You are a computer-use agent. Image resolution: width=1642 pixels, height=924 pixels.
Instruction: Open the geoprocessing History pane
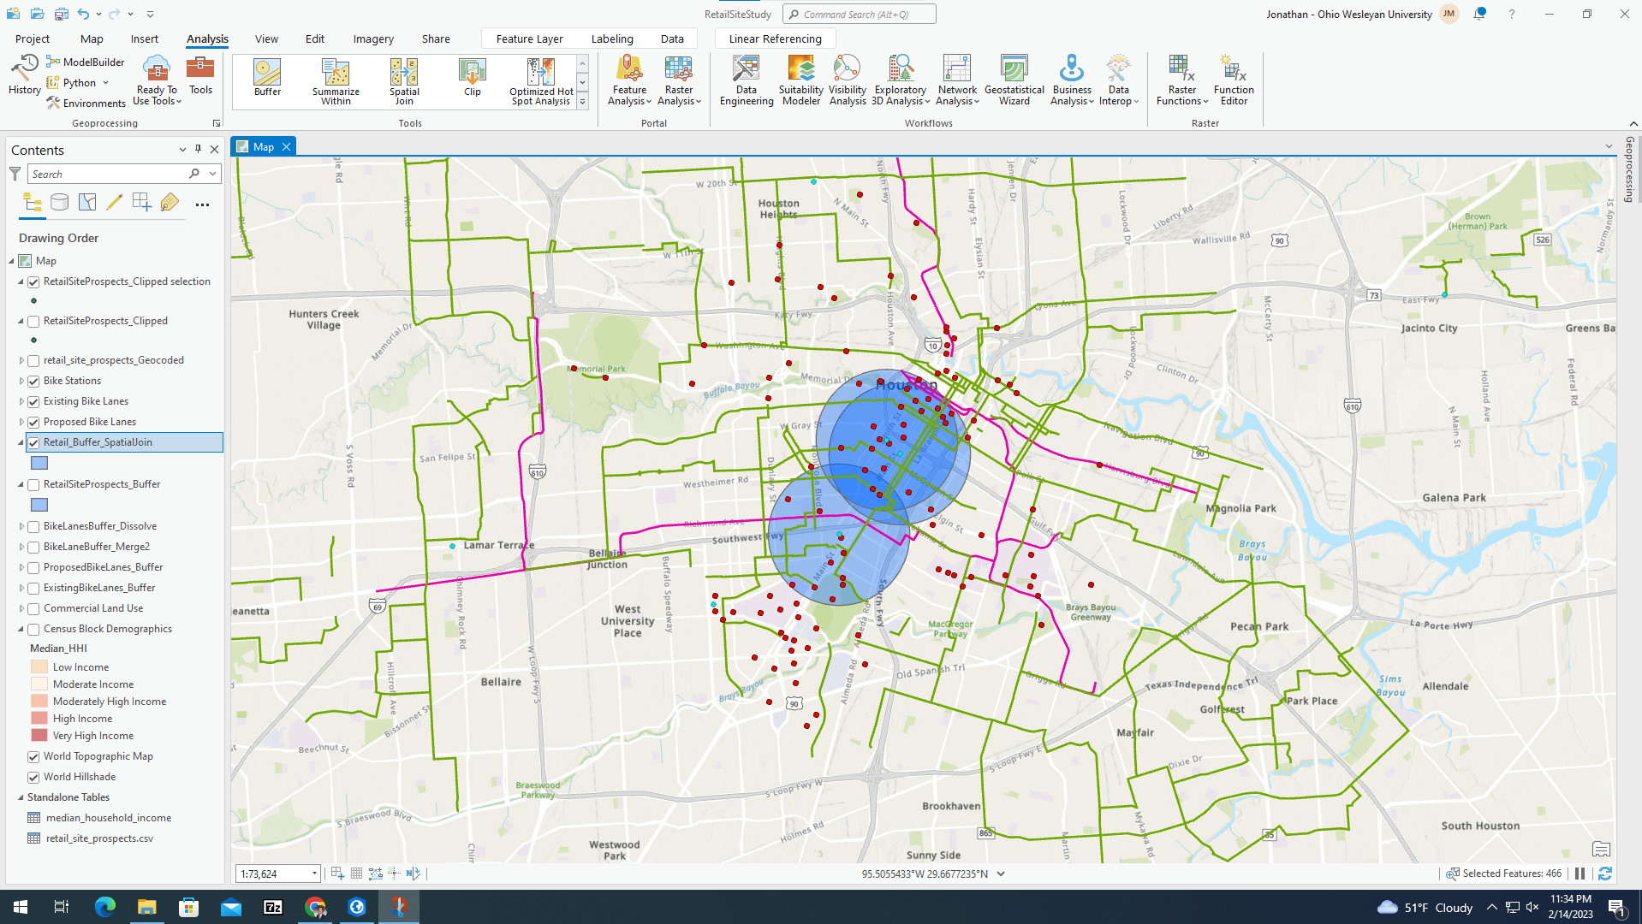click(24, 77)
